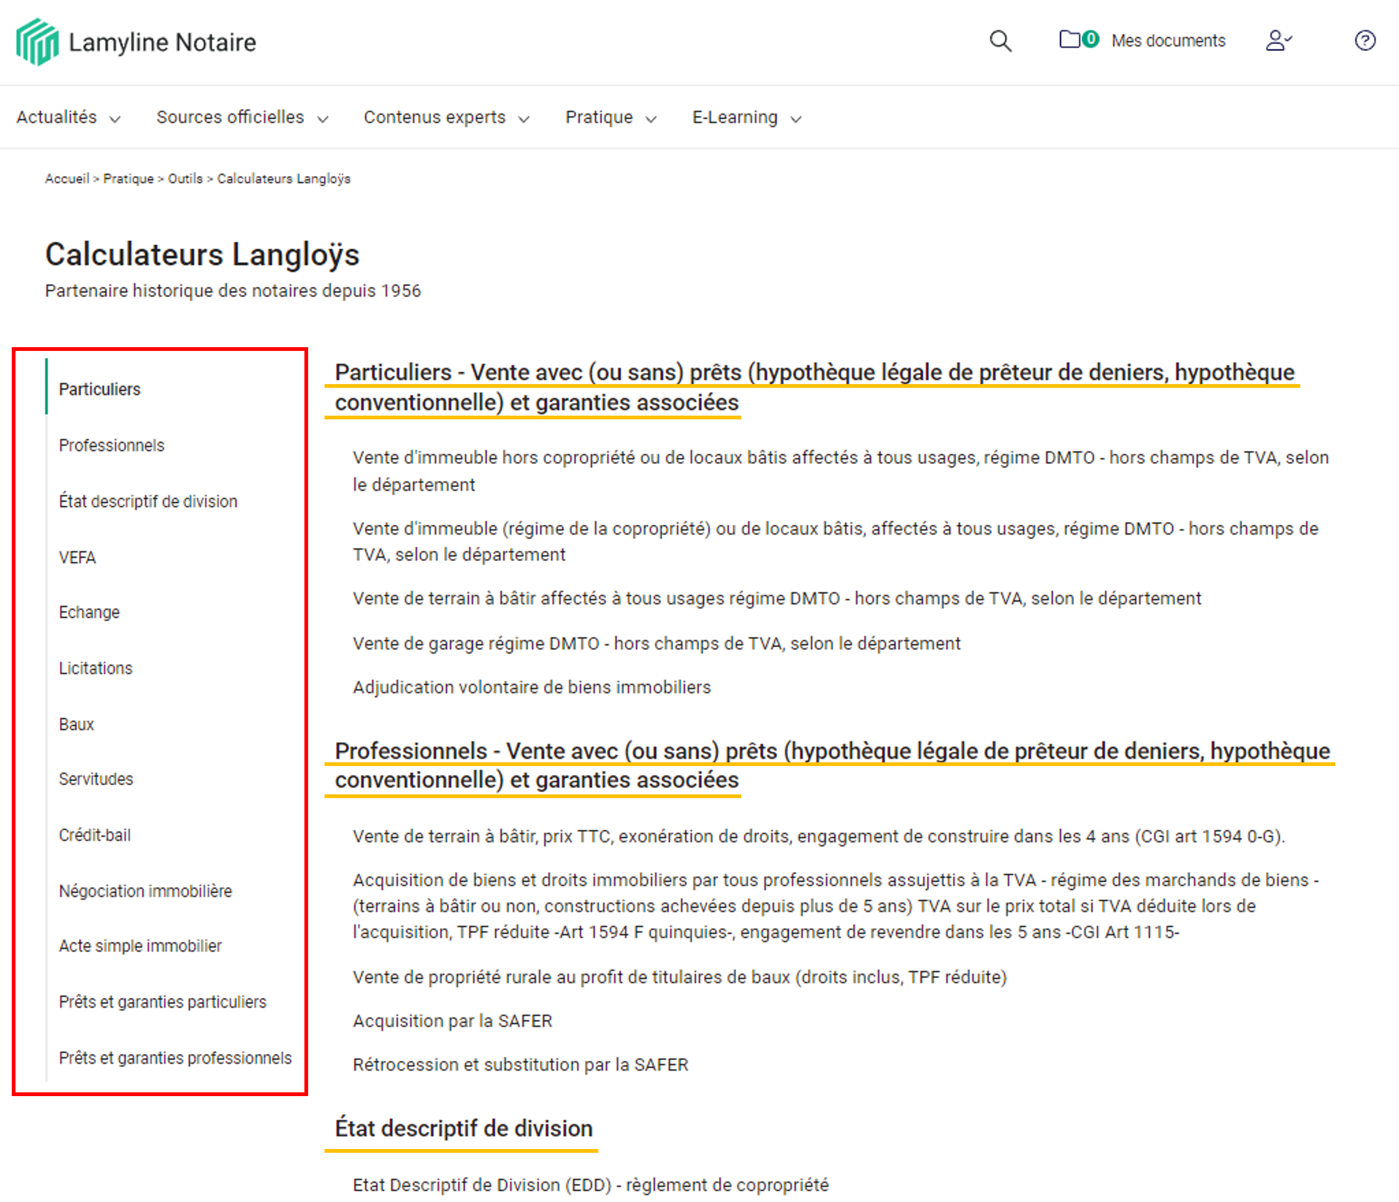Expand the Actualités dropdown menu
Image resolution: width=1399 pixels, height=1202 pixels.
[68, 118]
